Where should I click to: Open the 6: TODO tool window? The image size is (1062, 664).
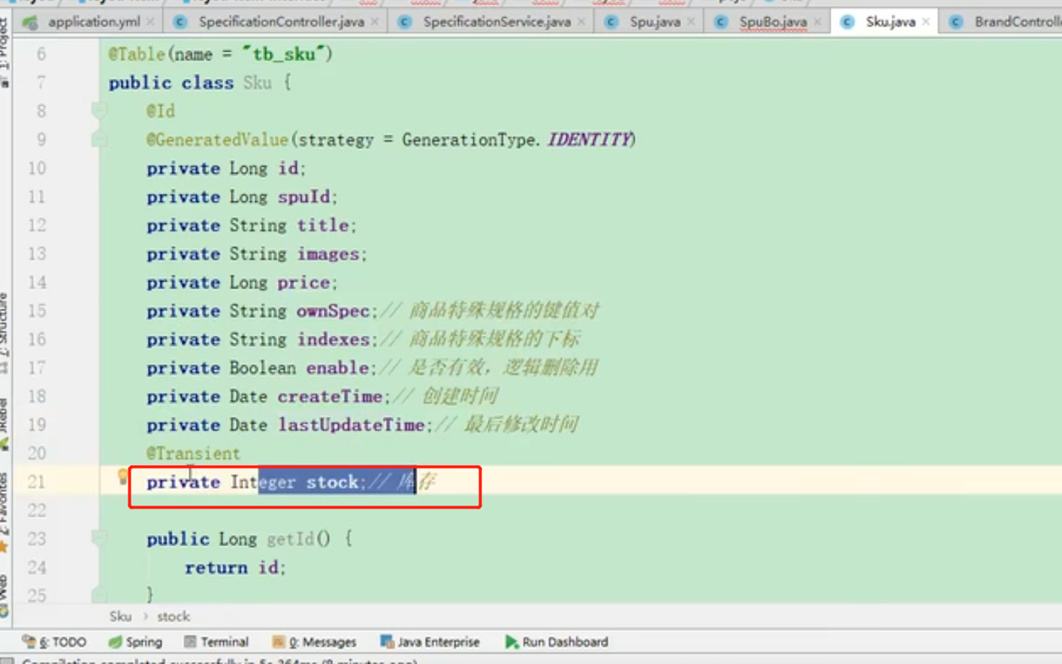(x=54, y=641)
